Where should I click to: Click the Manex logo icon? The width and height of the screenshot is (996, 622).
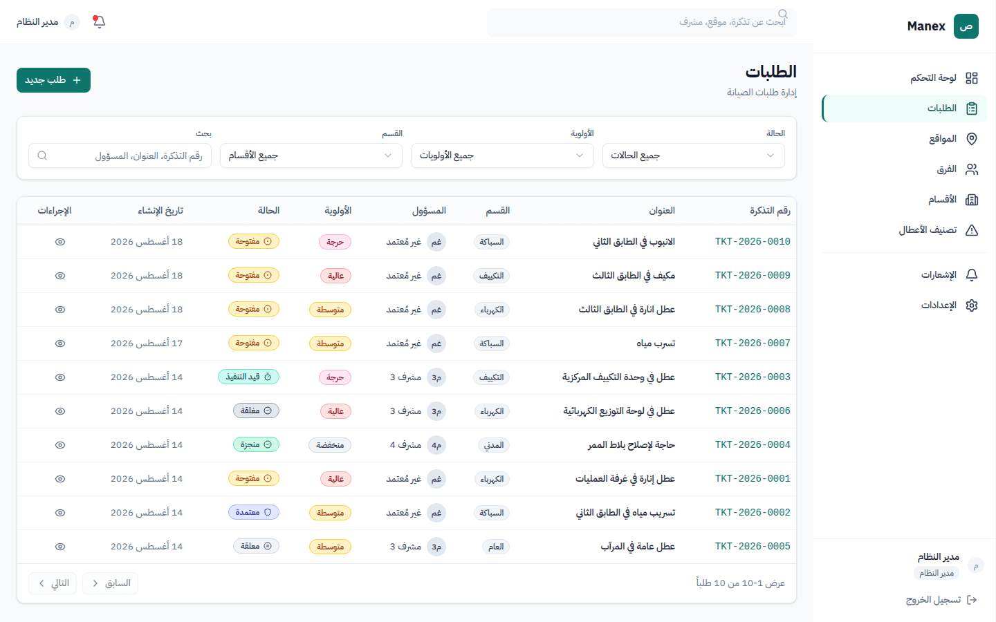click(x=966, y=26)
